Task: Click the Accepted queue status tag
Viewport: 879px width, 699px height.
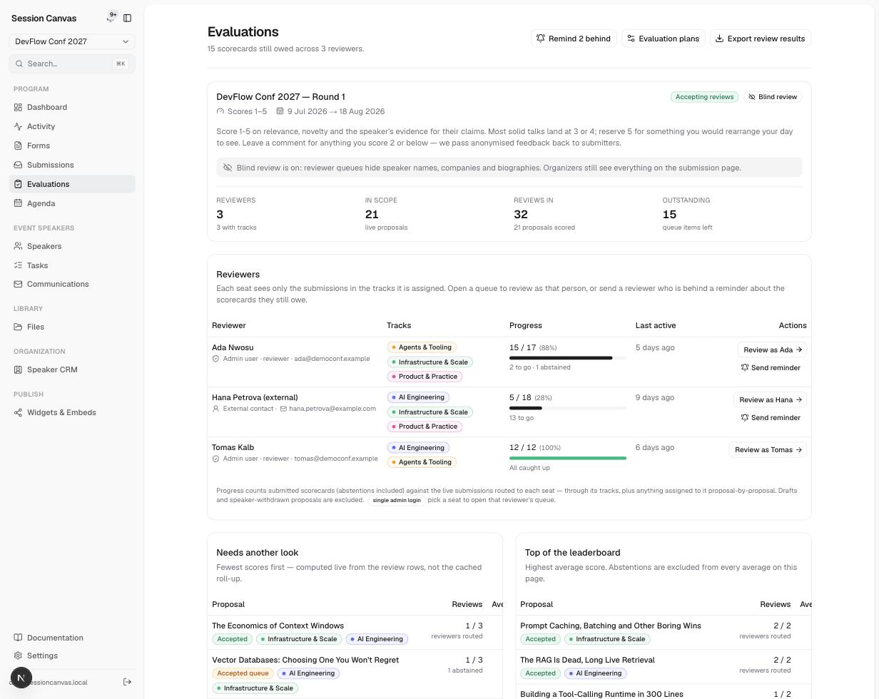Action: pos(243,673)
